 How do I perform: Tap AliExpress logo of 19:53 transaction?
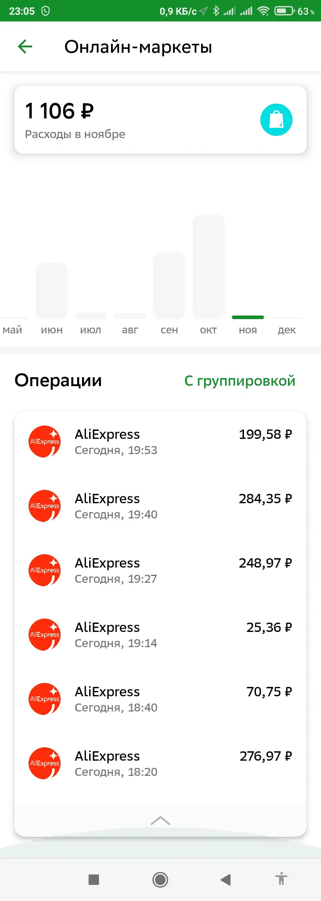pyautogui.click(x=45, y=442)
